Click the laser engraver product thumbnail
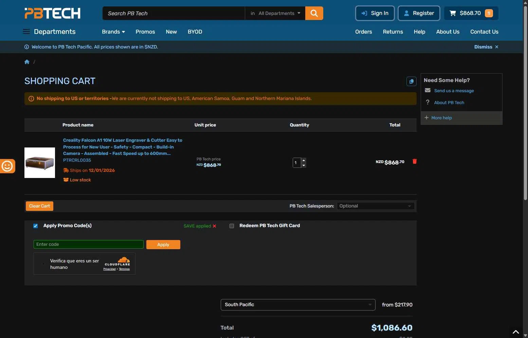528x338 pixels. click(x=40, y=163)
